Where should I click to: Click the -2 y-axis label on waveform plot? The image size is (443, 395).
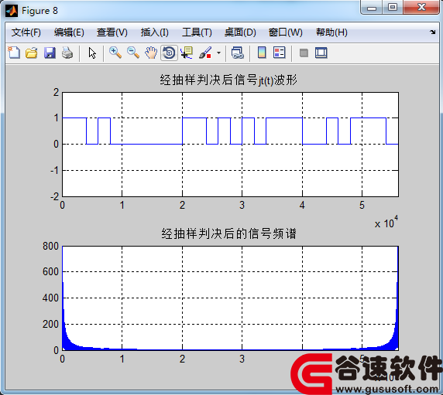(x=54, y=196)
